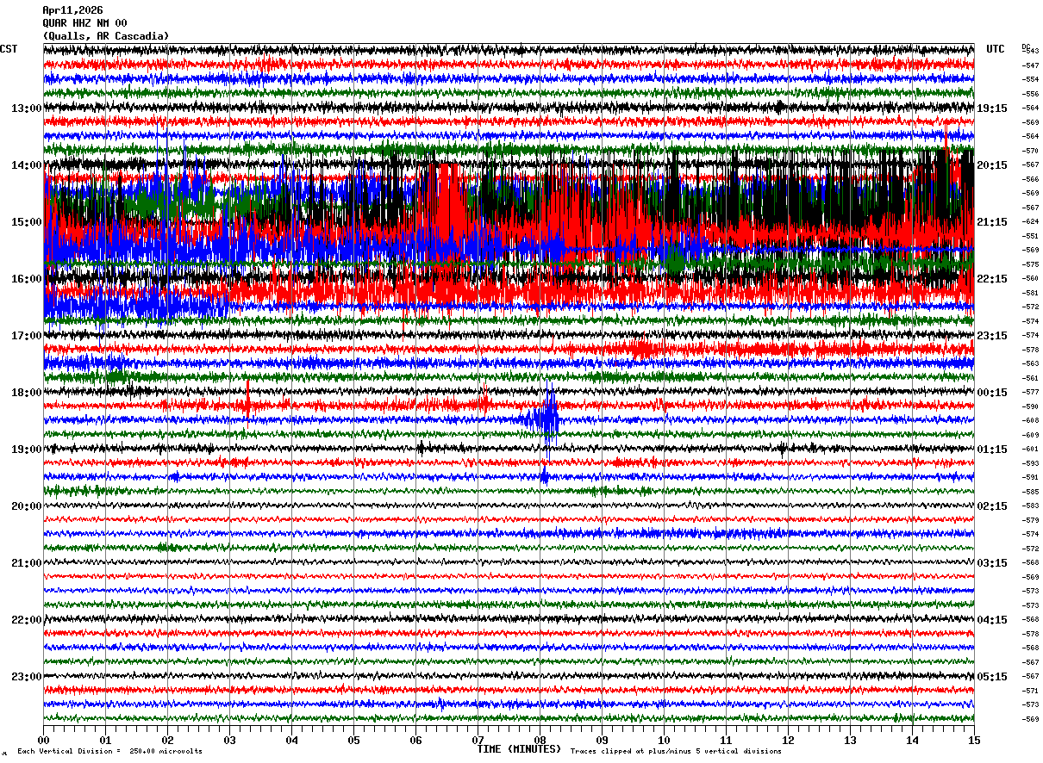Click minute "14" on the bottom time axis
This screenshot has width=1043, height=763.
click(912, 740)
